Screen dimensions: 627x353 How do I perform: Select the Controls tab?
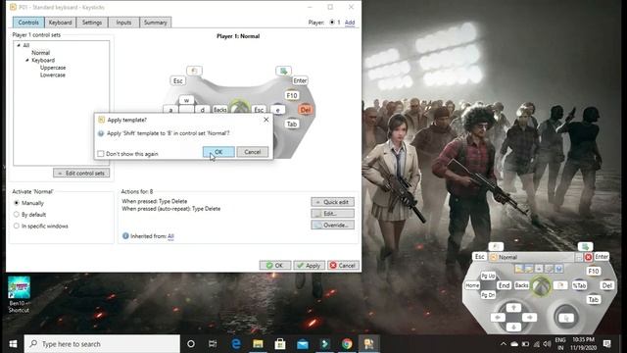pos(28,23)
